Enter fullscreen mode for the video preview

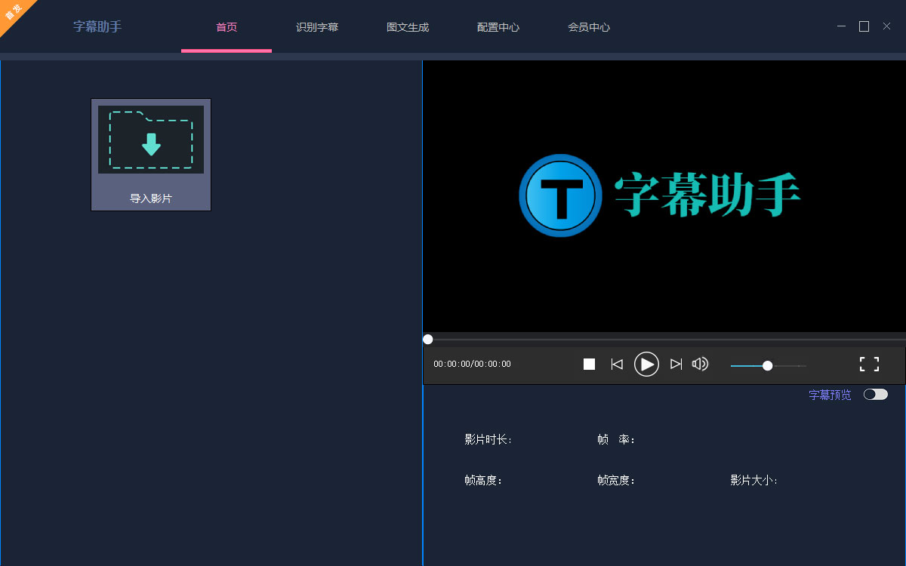click(869, 364)
